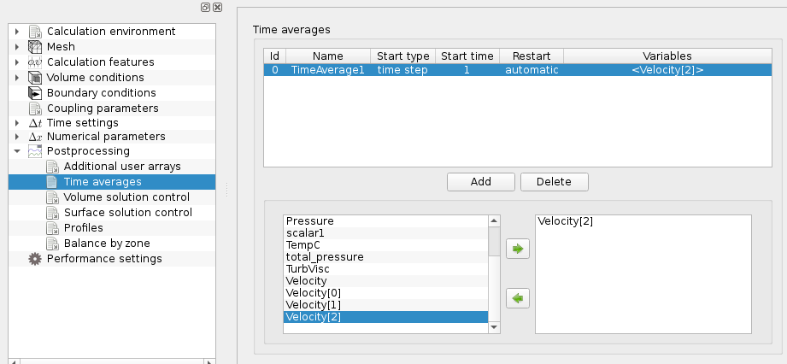Click the Volume conditions icon
This screenshot has width=787, height=364.
[x=35, y=78]
